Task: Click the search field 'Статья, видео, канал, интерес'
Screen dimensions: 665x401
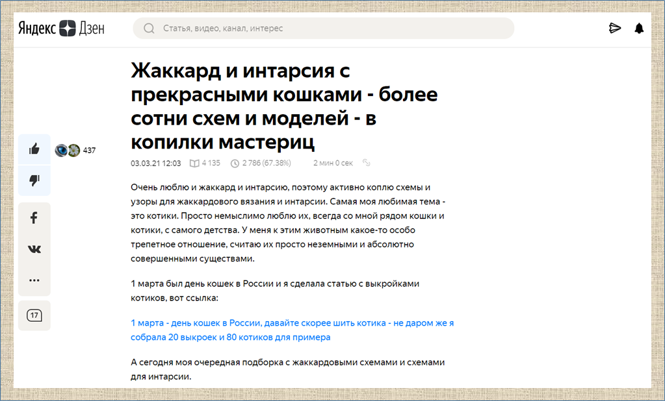Action: pyautogui.click(x=324, y=29)
